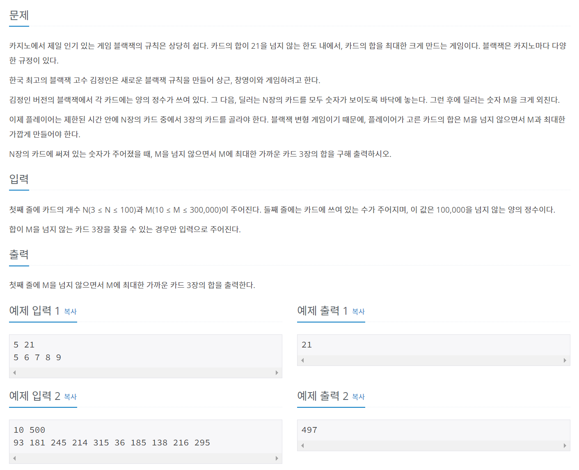Viewport: 579px width, 470px height.
Task: Click the "입력" section heading
Action: click(19, 179)
